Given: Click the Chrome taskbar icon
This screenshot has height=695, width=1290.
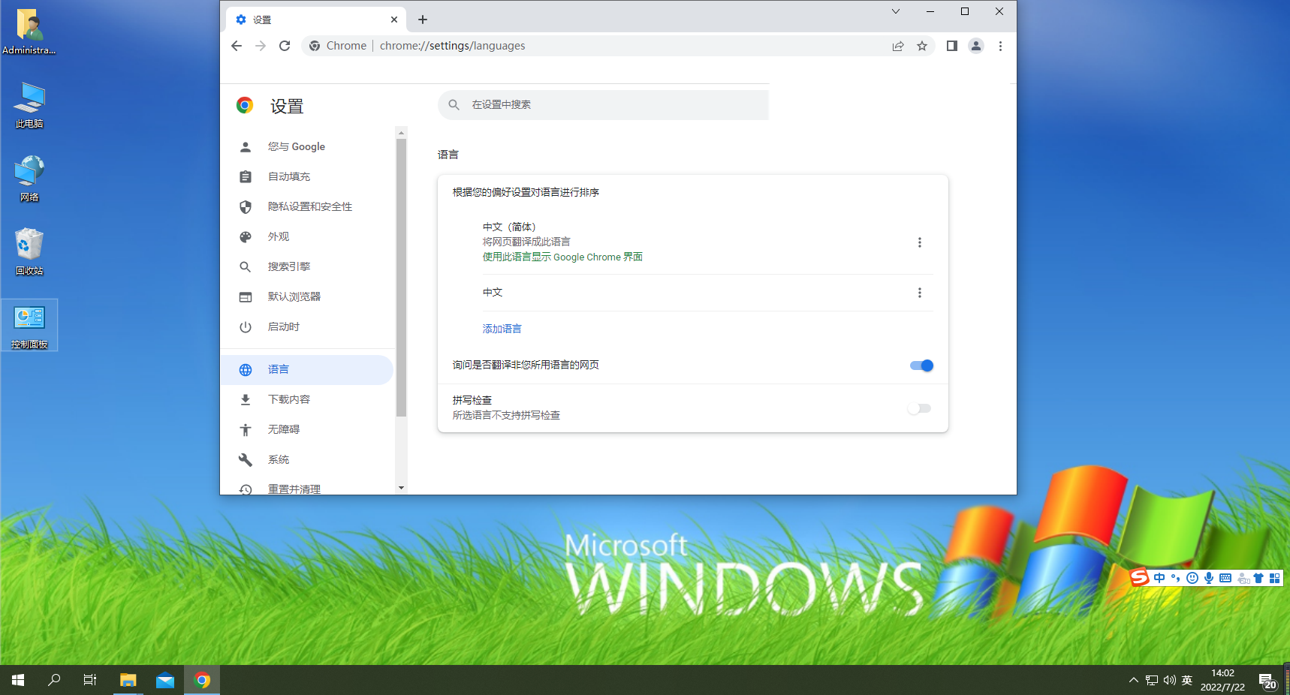Looking at the screenshot, I should click(202, 680).
